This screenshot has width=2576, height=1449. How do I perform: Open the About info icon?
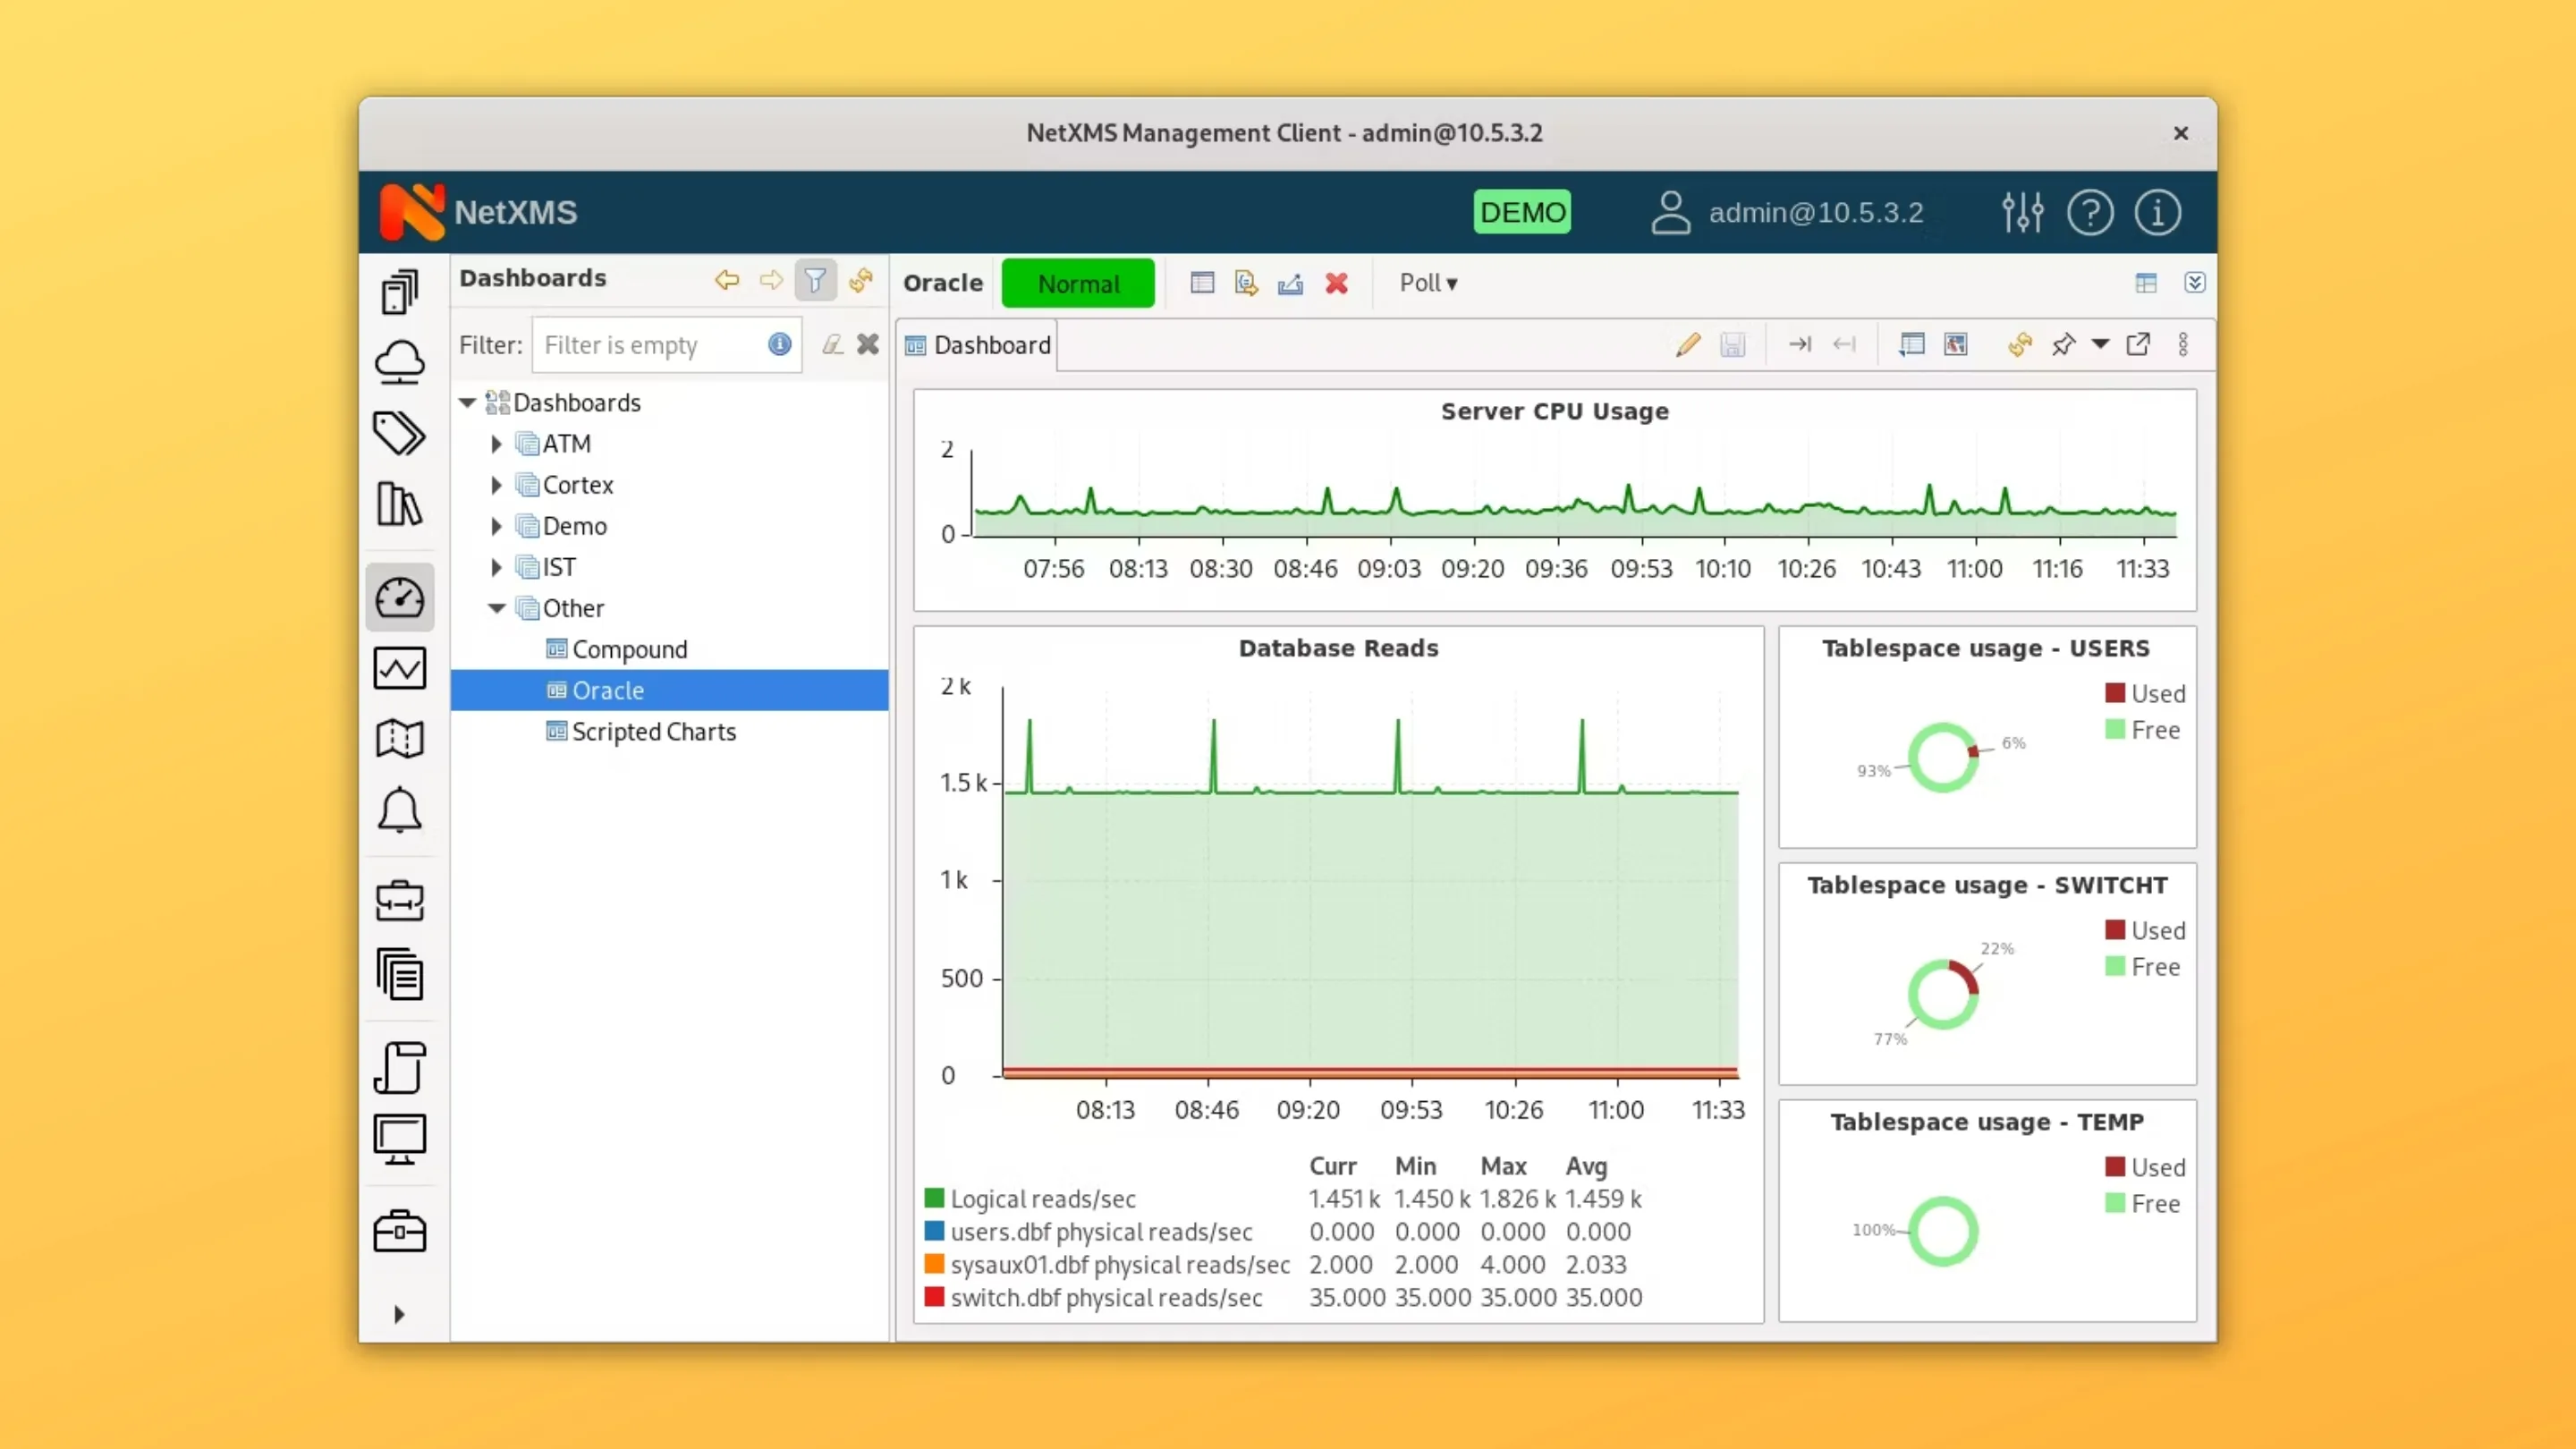click(x=2158, y=212)
